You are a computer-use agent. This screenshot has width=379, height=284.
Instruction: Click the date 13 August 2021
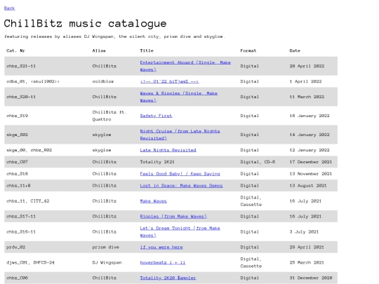click(x=308, y=185)
